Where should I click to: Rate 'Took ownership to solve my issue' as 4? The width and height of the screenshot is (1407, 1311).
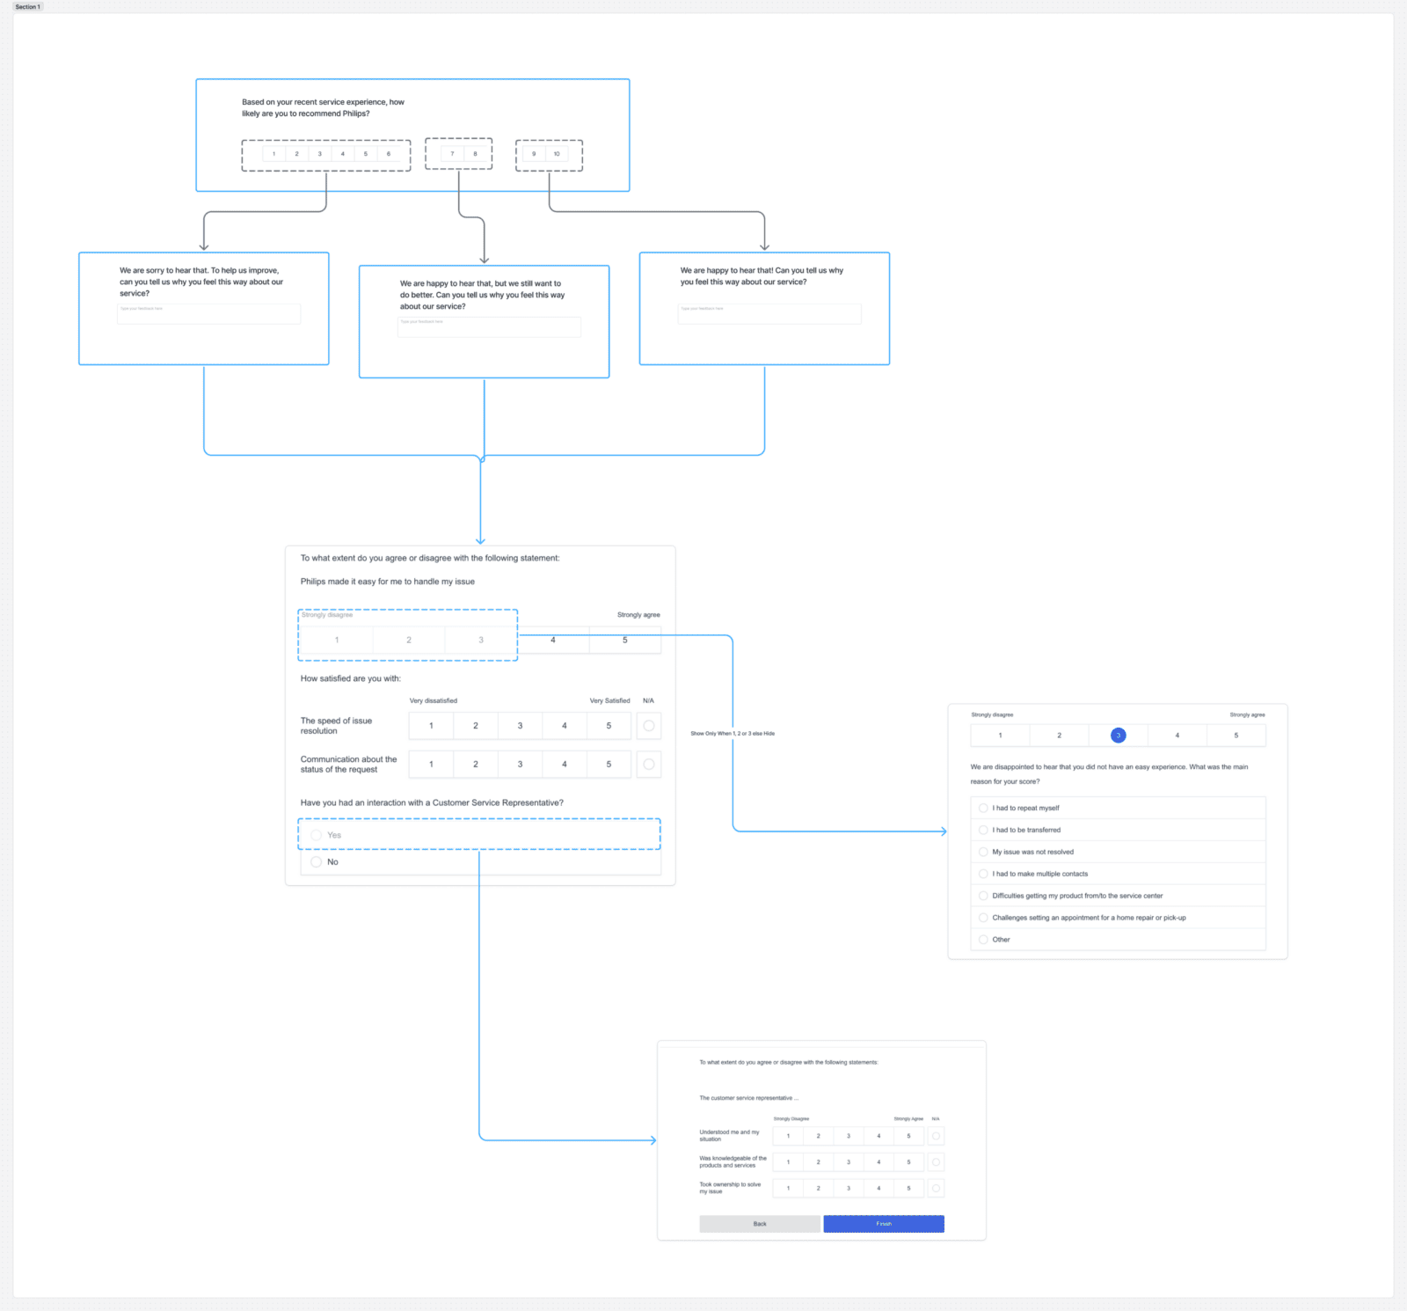coord(878,1188)
